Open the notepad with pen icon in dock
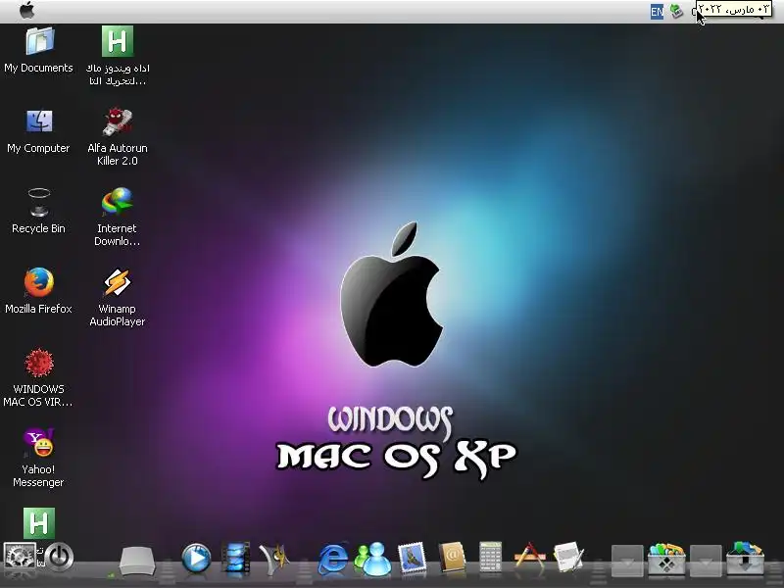 click(569, 557)
